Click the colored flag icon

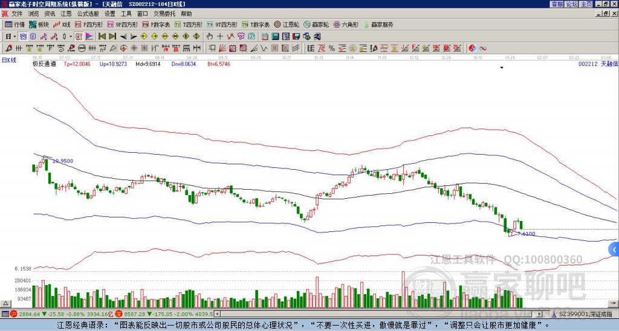click(89, 37)
